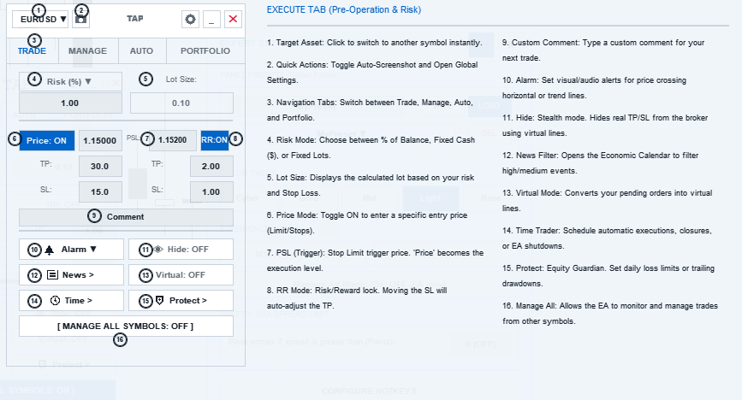Minimize the TAP panel
Screen dimensions: 742x400
coord(211,19)
